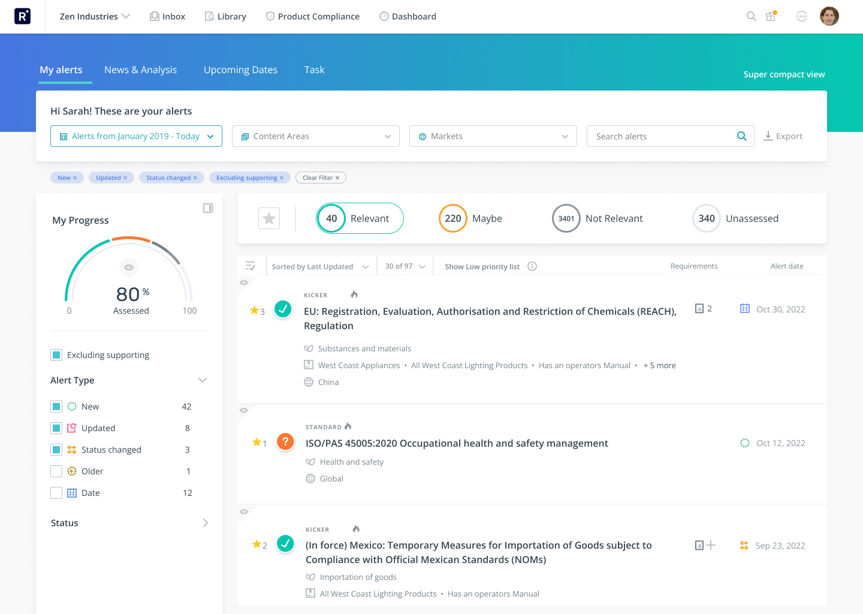
Task: Select the 3401 Not Relevant filter
Action: click(x=598, y=218)
